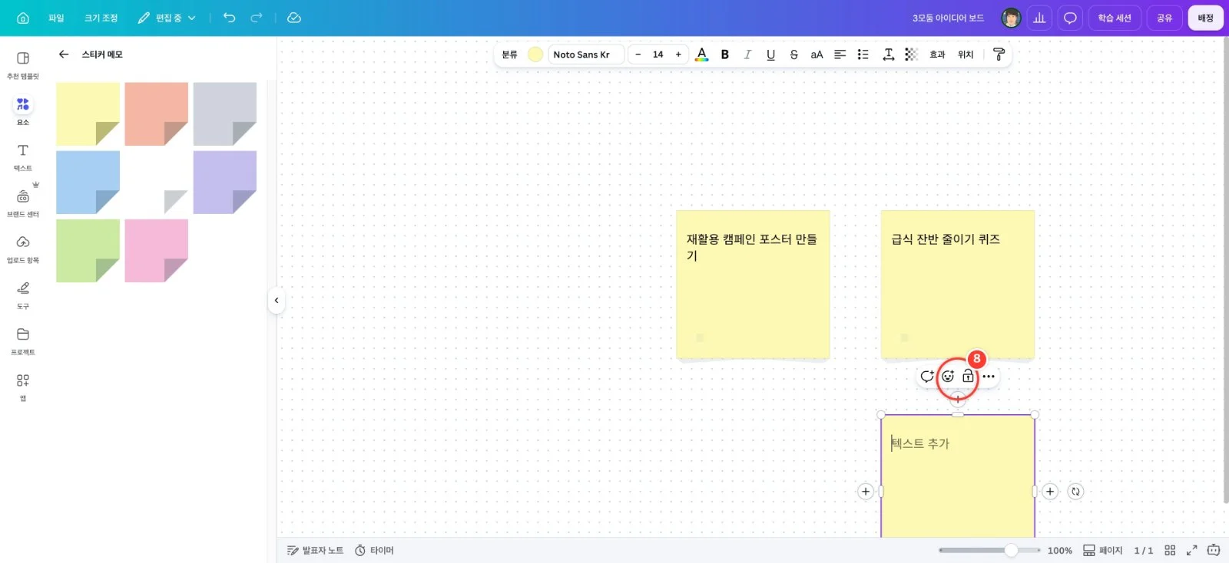This screenshot has height=563, width=1229.
Task: Undo the last action
Action: (229, 18)
